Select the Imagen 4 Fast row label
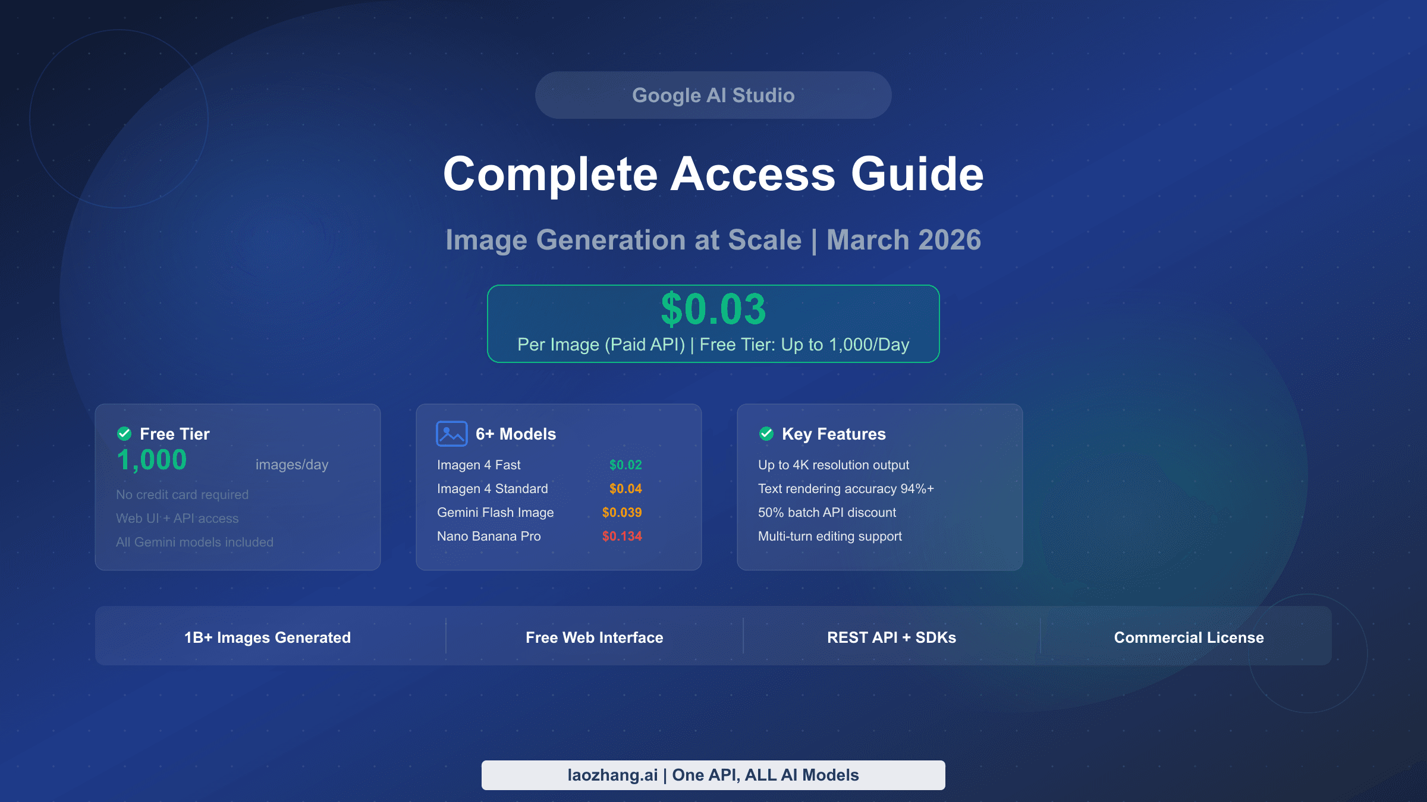 (479, 465)
